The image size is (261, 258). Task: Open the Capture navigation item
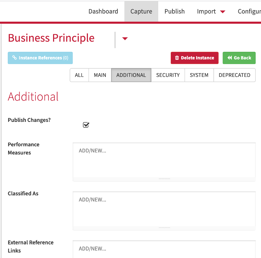[141, 11]
